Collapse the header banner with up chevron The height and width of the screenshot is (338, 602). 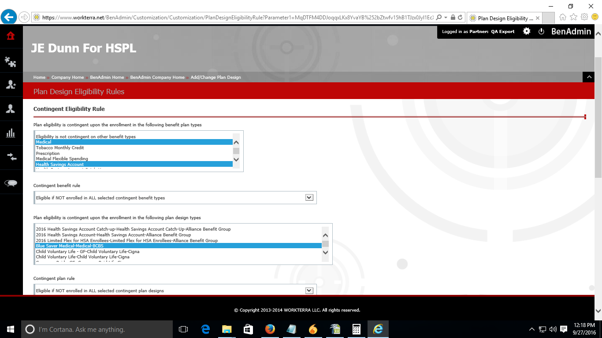click(588, 77)
